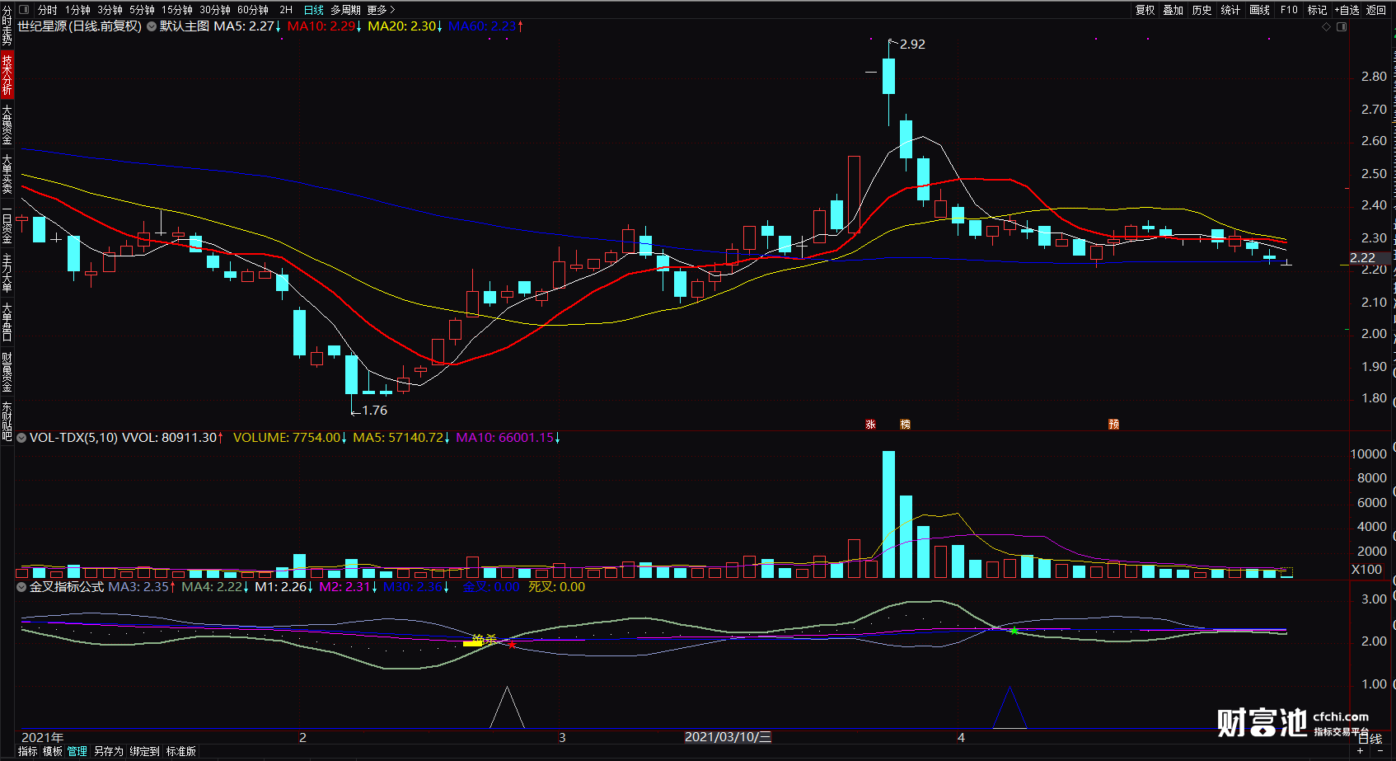This screenshot has width=1396, height=761.
Task: Click the 日线 label at bottom right
Action: click(1370, 739)
